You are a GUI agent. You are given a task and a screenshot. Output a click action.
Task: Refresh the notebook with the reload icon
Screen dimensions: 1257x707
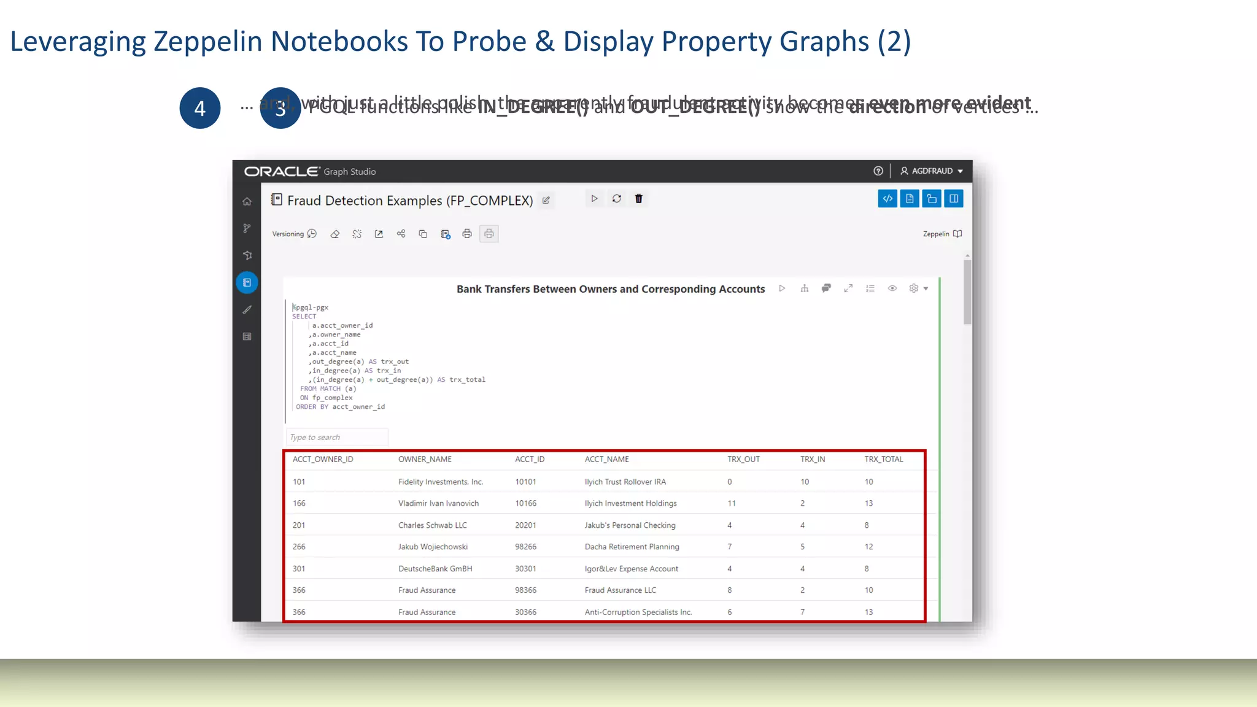616,198
